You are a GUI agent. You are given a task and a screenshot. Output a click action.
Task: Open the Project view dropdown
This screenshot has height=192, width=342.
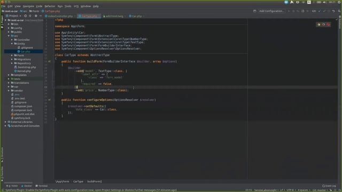click(x=13, y=16)
